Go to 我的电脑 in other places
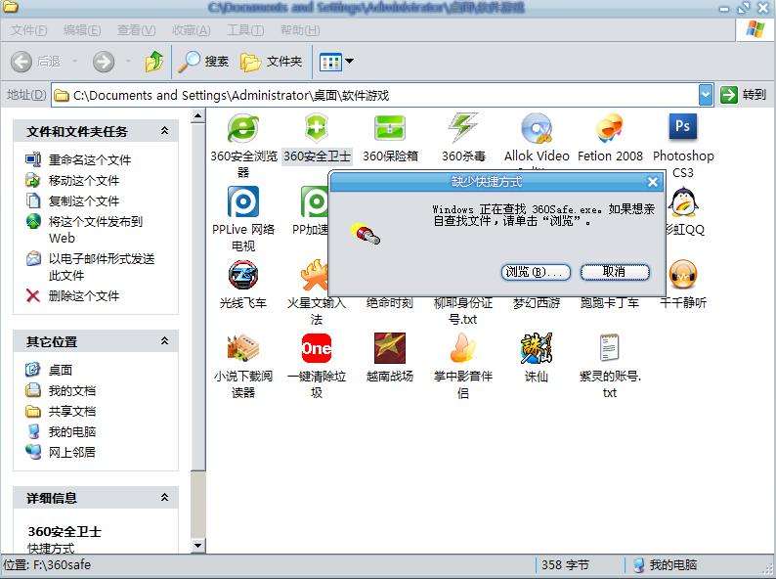This screenshot has height=579, width=776. pyautogui.click(x=72, y=431)
